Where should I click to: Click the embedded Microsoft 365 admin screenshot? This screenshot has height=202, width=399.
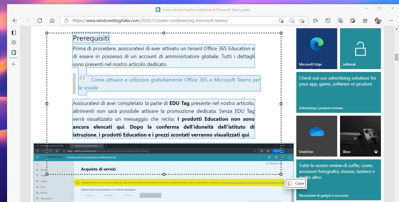pos(164,172)
